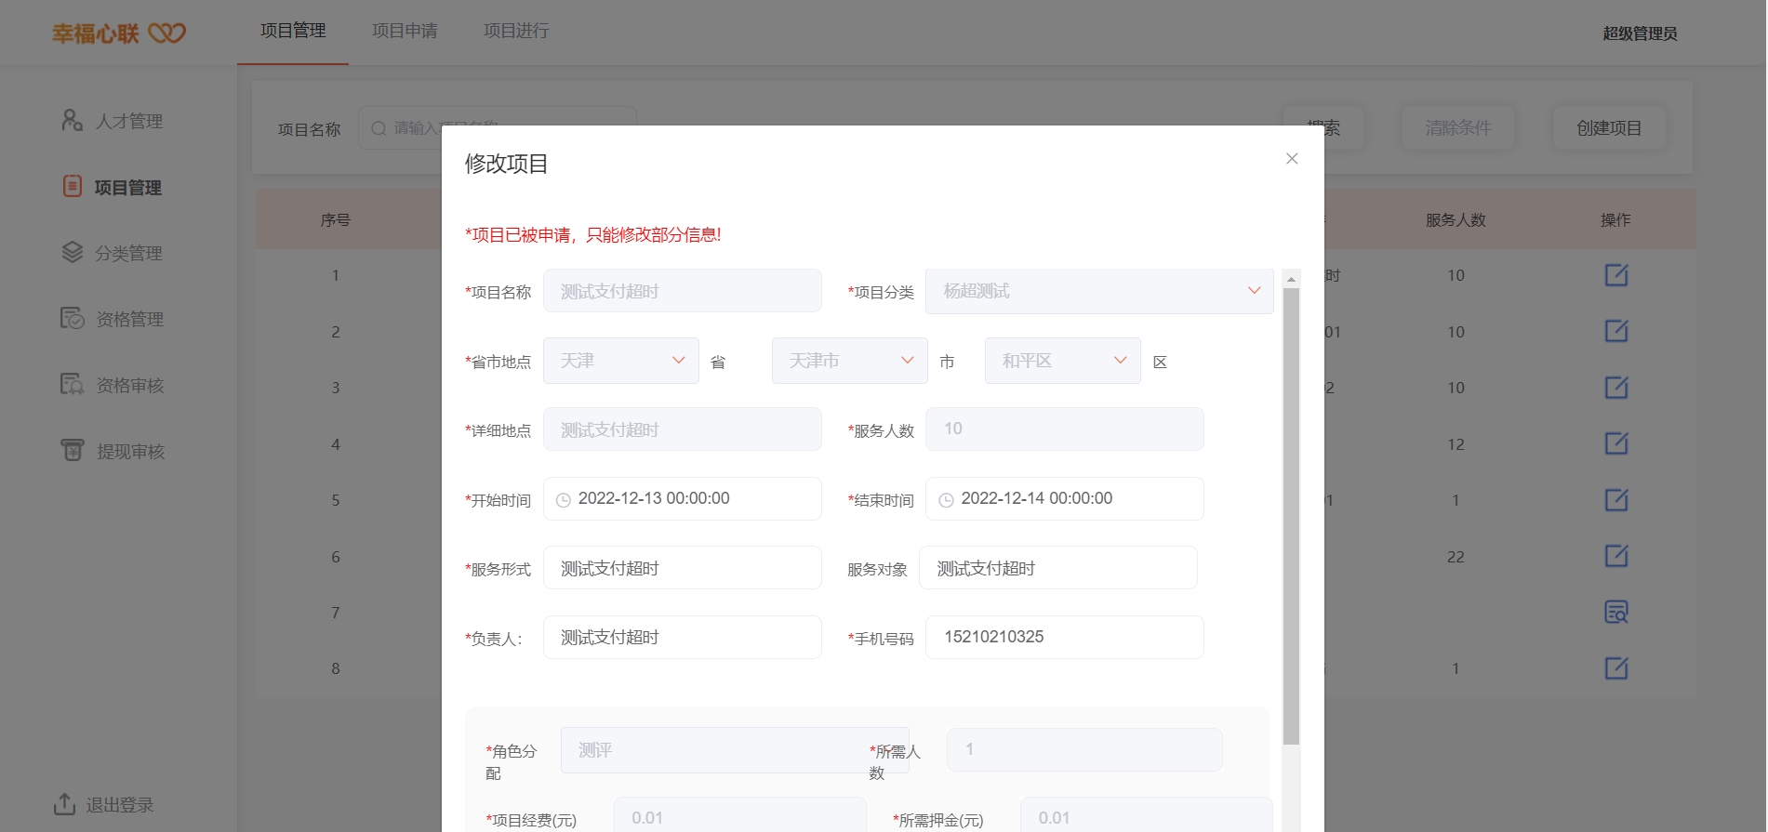Expand the 和平区 district dropdown
1768x832 pixels.
point(1063,361)
